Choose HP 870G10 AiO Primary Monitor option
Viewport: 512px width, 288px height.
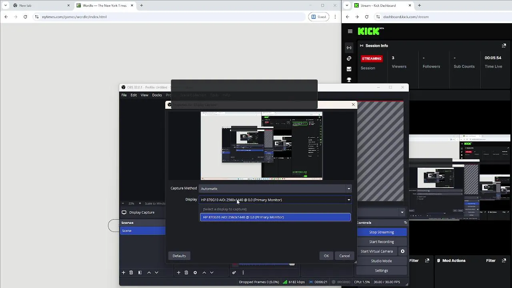click(275, 217)
